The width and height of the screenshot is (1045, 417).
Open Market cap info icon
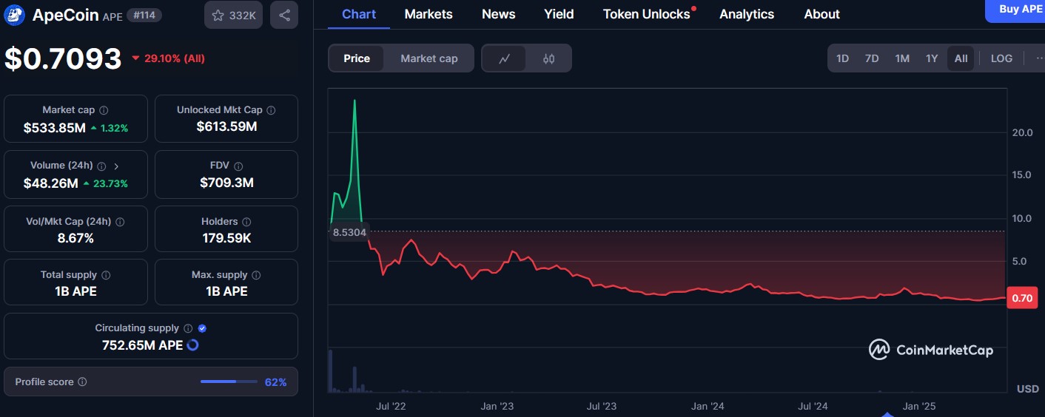click(104, 110)
